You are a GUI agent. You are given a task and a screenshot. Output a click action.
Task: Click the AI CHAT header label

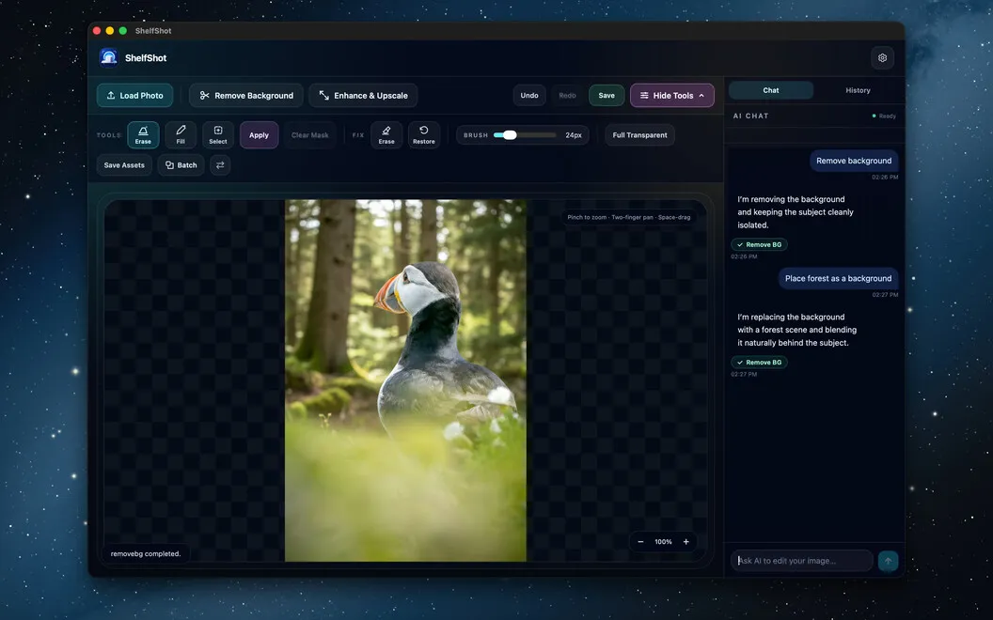click(750, 116)
